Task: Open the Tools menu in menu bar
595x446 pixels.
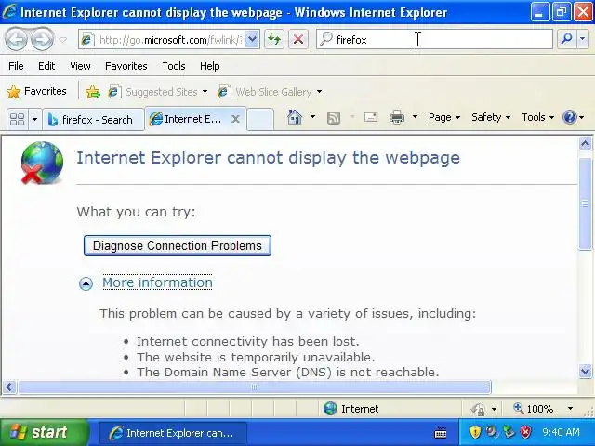Action: [174, 66]
